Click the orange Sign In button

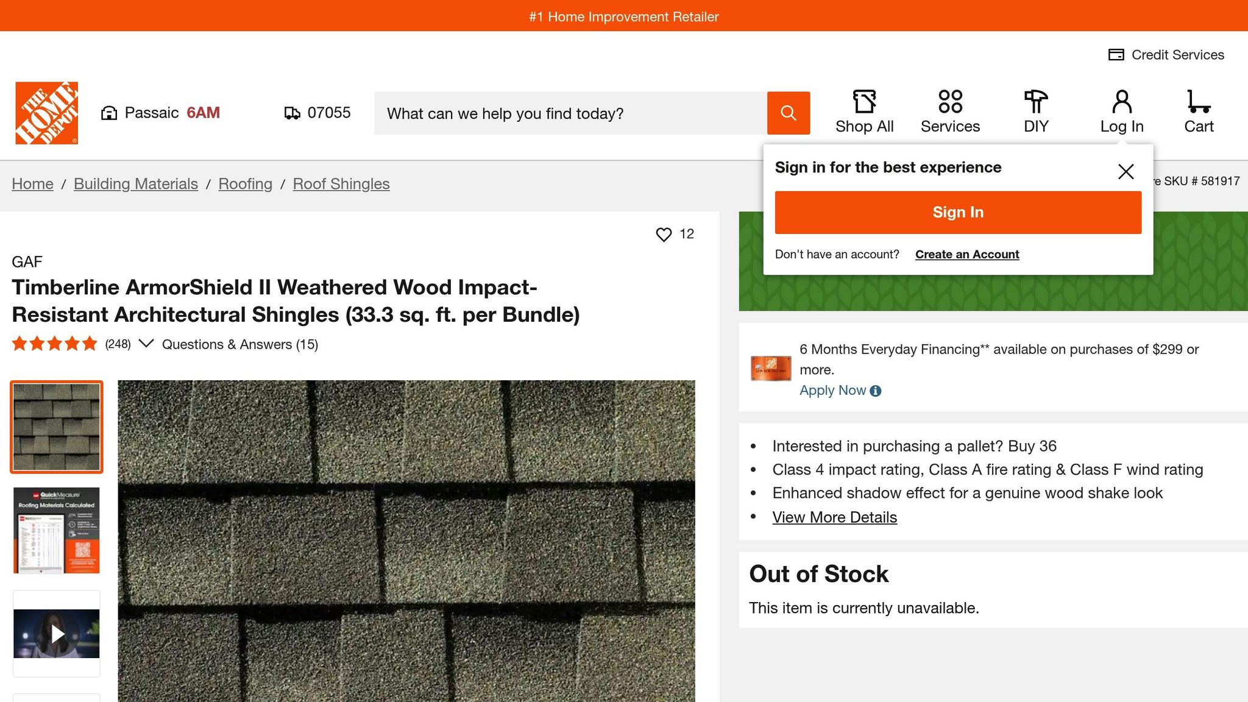click(x=958, y=213)
